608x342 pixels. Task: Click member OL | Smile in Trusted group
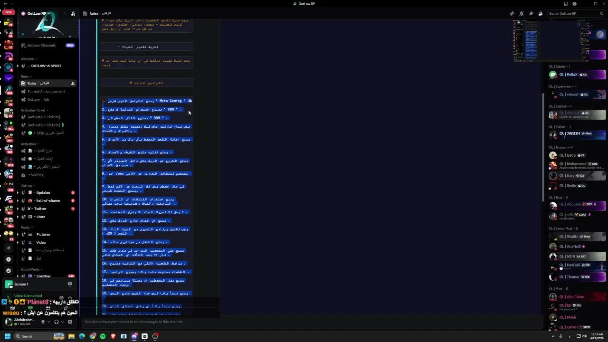(577, 186)
